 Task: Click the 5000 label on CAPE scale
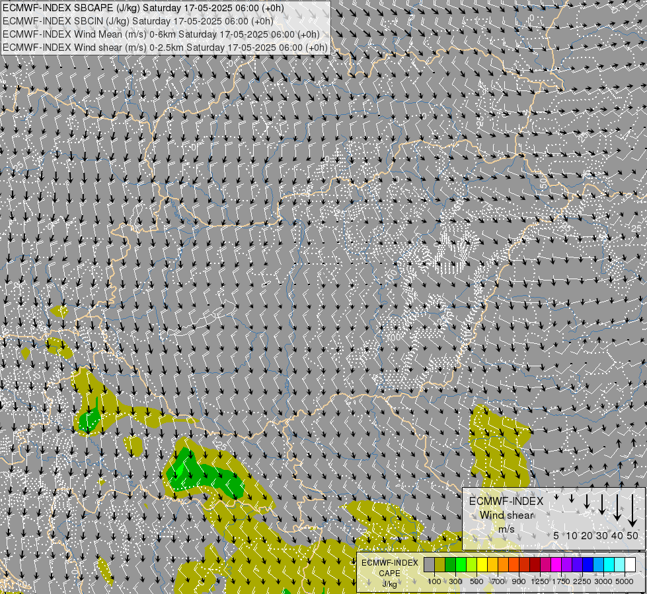pos(625,581)
